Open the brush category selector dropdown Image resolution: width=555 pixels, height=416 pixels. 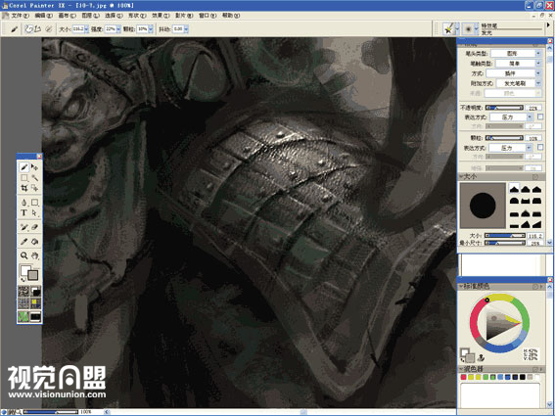457,29
